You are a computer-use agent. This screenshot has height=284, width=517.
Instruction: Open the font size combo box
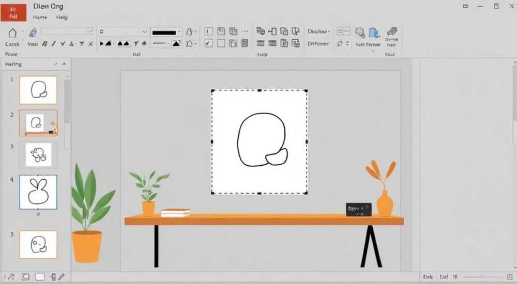pyautogui.click(x=124, y=31)
